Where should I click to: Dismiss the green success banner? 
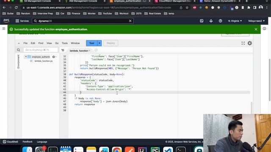click(x=256, y=29)
